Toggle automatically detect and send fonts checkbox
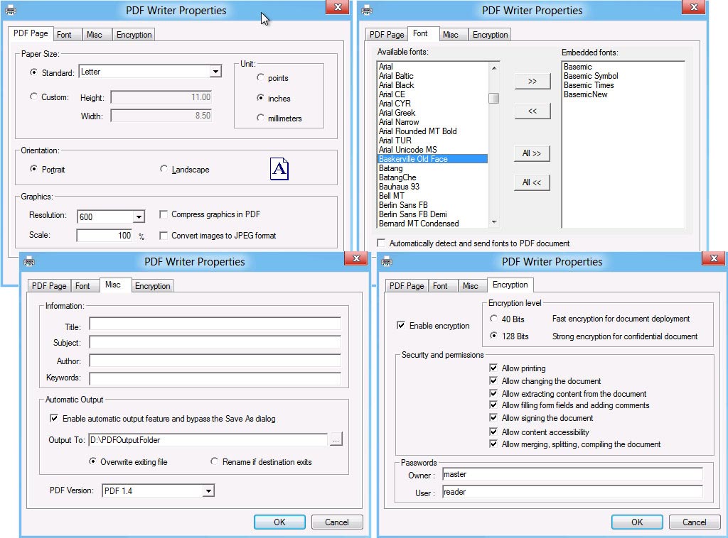This screenshot has width=728, height=538. coord(381,243)
